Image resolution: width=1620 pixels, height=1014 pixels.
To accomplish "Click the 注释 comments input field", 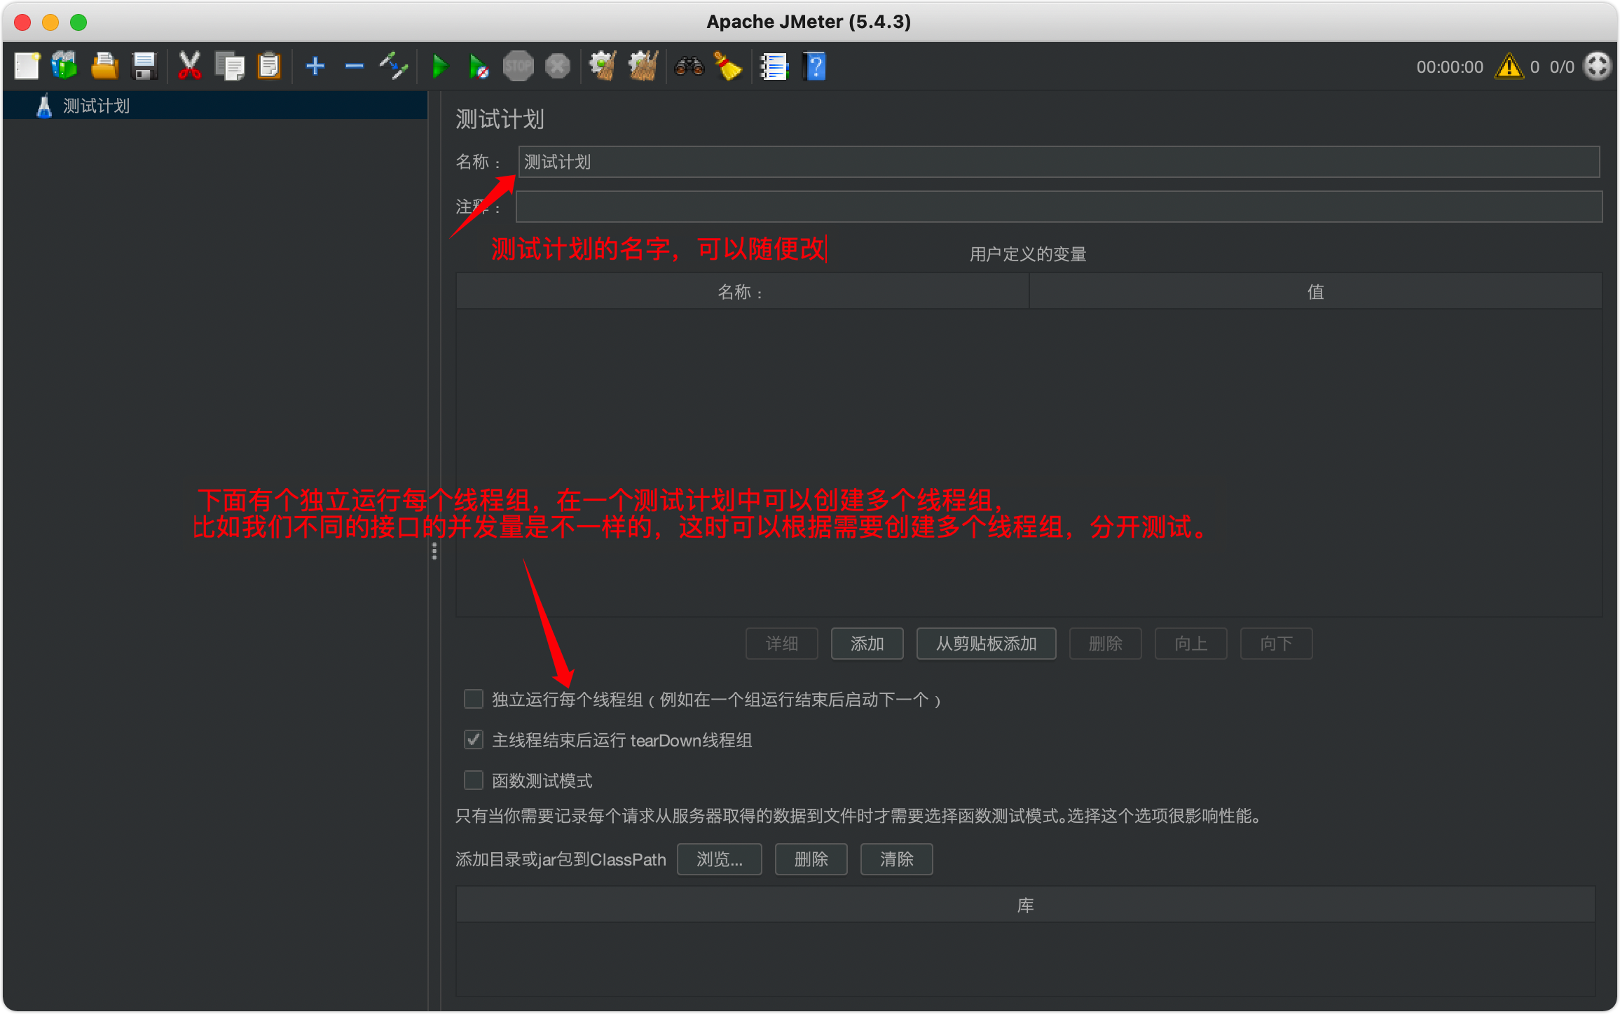I will [x=1059, y=207].
